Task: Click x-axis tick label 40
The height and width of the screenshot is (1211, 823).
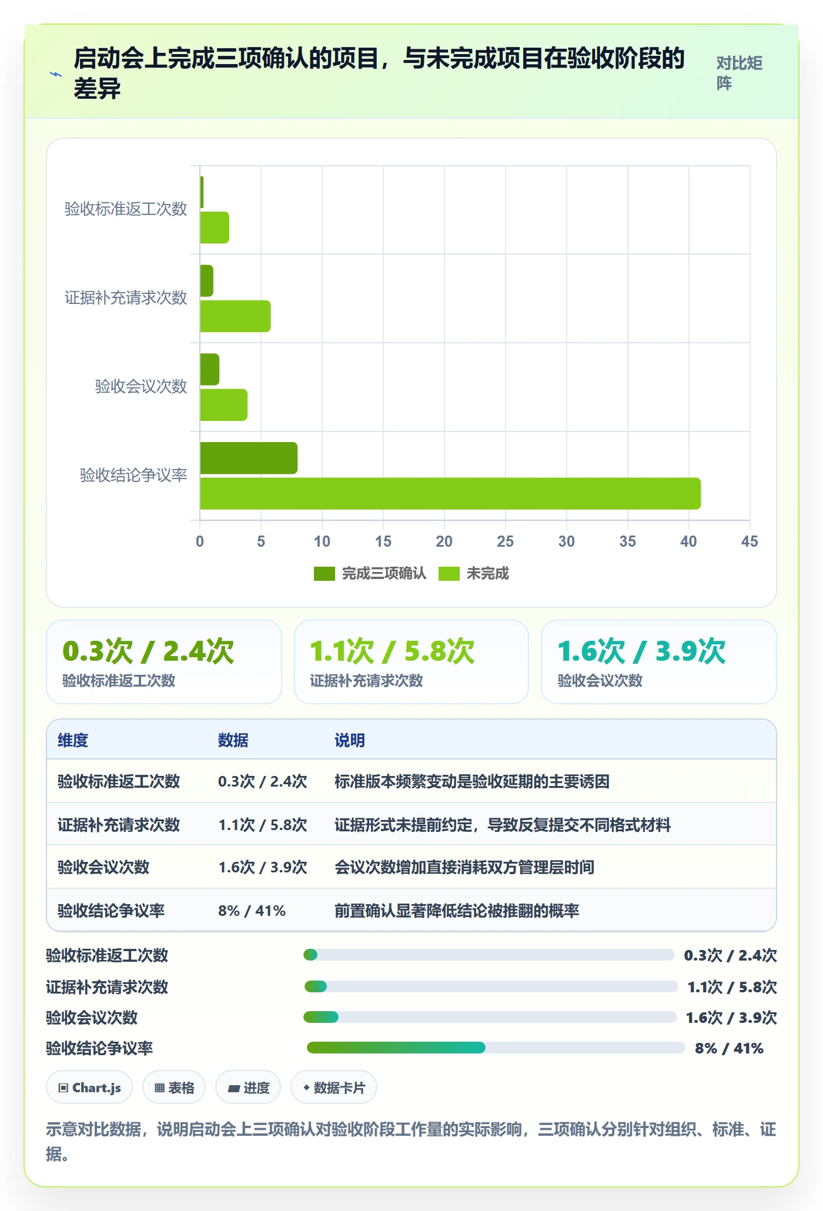Action: pyautogui.click(x=688, y=541)
